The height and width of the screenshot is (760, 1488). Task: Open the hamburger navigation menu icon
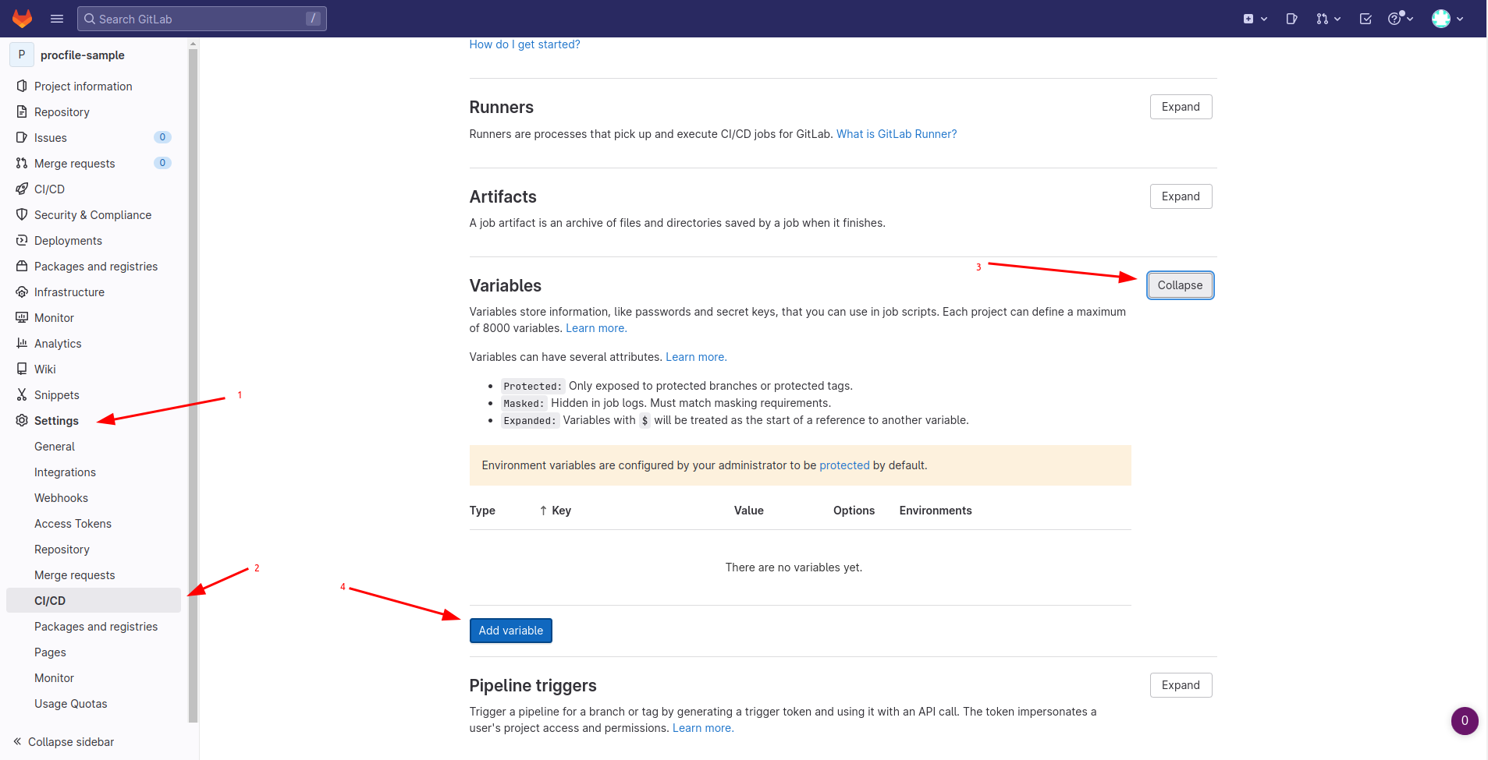point(56,18)
